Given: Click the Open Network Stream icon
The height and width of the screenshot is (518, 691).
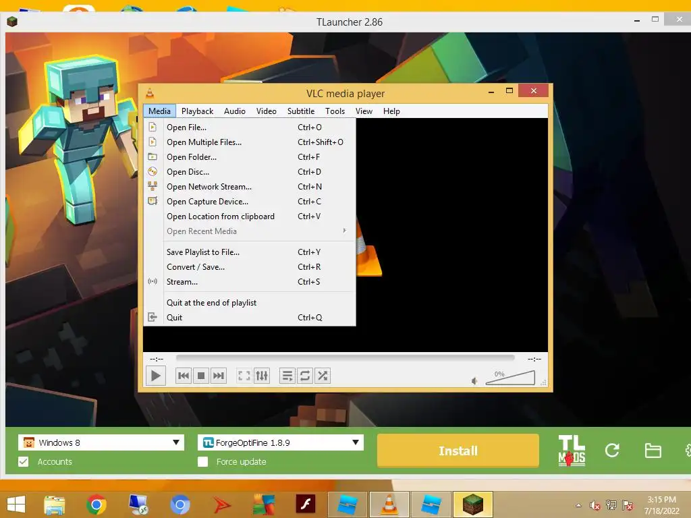Looking at the screenshot, I should click(153, 186).
